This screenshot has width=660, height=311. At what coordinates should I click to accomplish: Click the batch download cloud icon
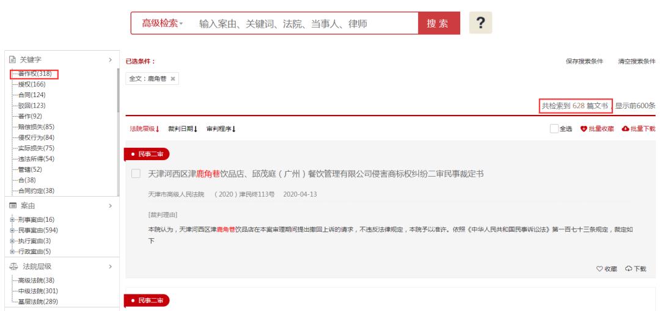tap(625, 128)
